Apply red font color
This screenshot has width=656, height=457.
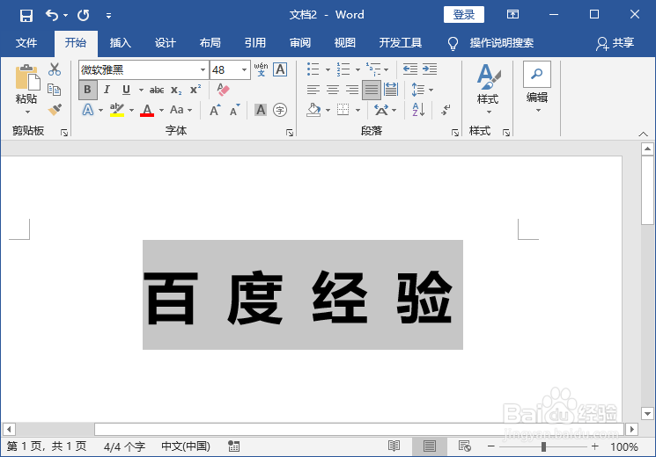point(147,110)
